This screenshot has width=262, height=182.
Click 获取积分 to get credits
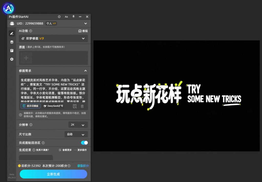pos(83,166)
